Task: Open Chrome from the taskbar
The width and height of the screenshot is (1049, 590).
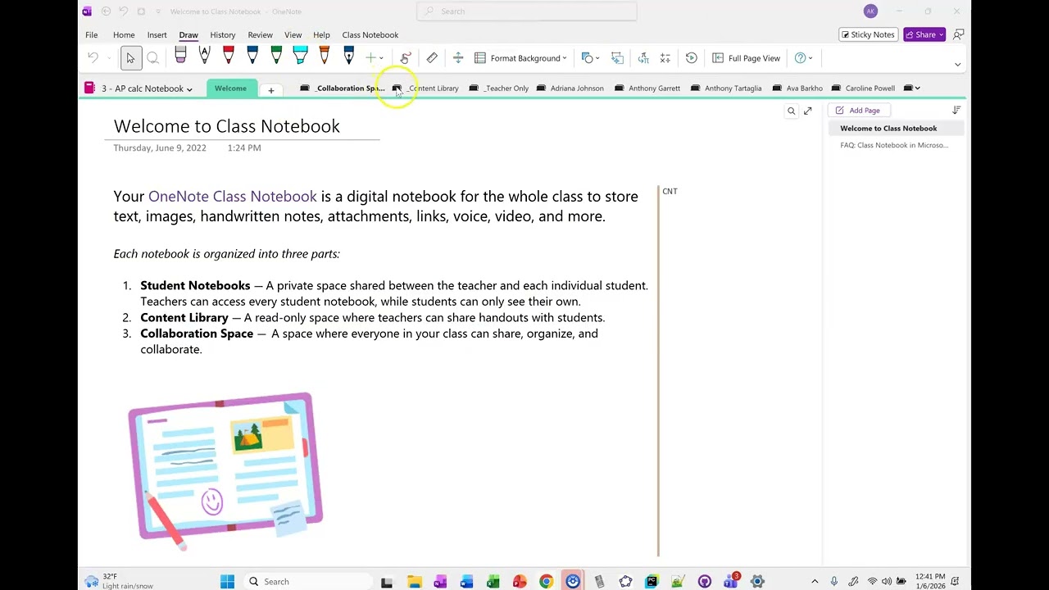Action: coord(546,582)
